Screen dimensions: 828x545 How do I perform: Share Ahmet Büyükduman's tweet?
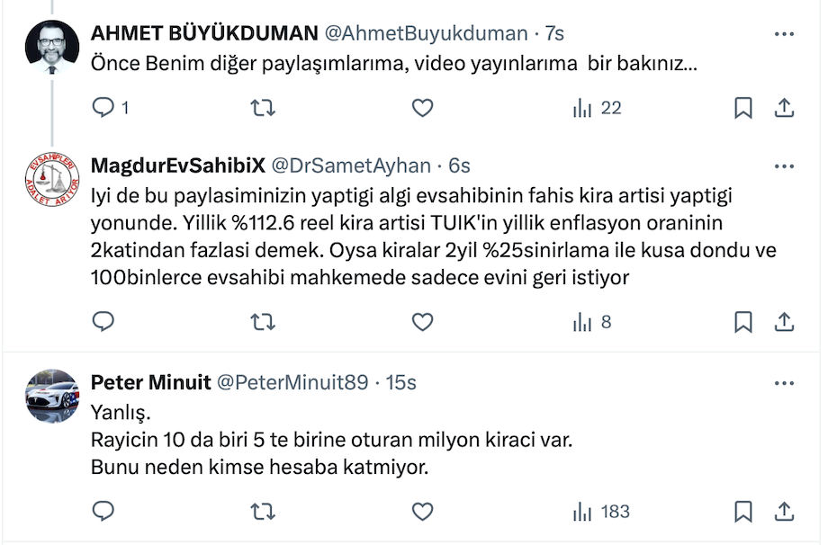[784, 109]
